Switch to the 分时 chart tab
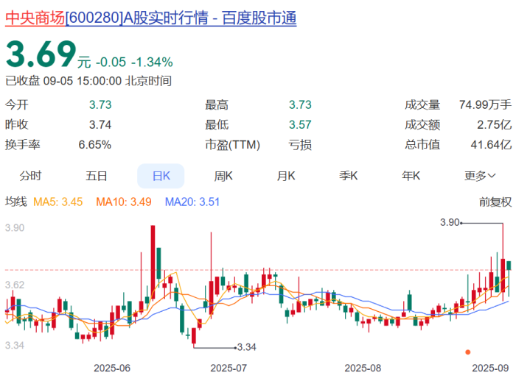 (x=30, y=176)
